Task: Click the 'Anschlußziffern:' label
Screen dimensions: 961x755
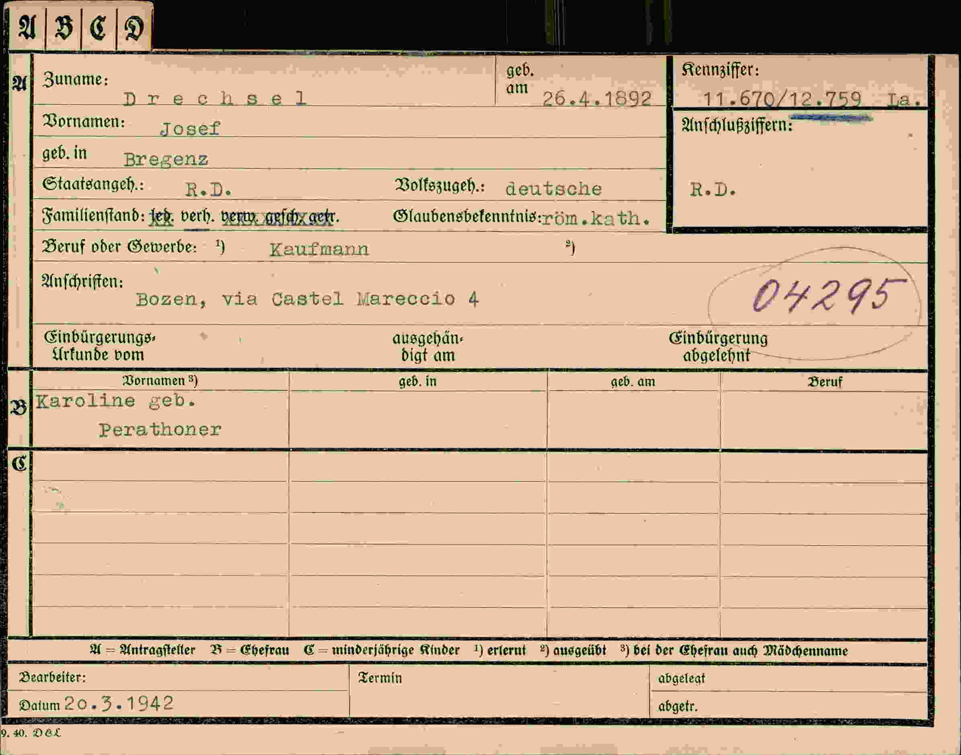Action: coord(737,125)
